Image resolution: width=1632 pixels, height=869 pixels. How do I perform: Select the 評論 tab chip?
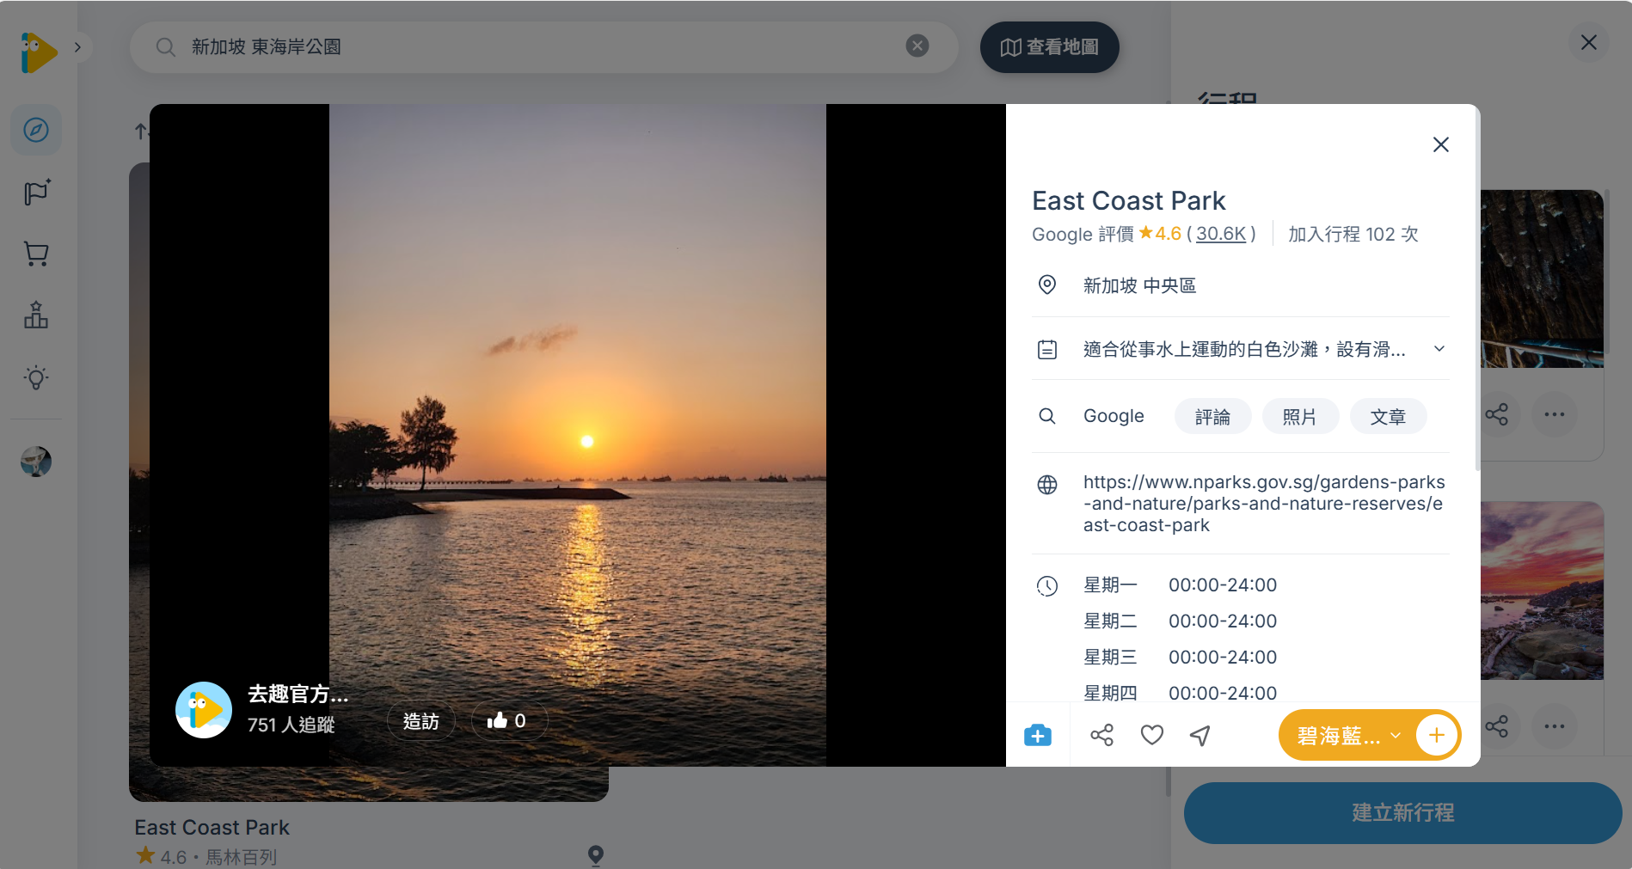tap(1212, 417)
